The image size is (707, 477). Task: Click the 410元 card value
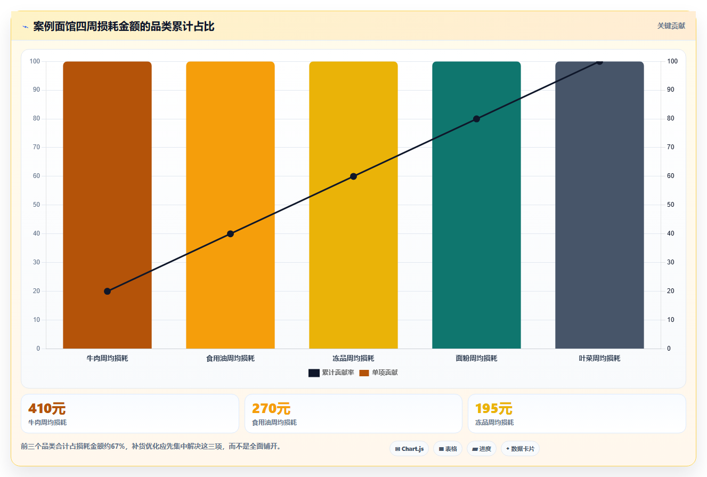pos(47,409)
